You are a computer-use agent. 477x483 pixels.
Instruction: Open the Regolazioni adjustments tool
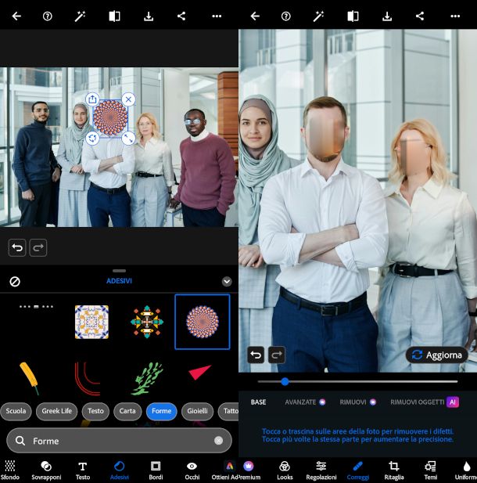321,469
